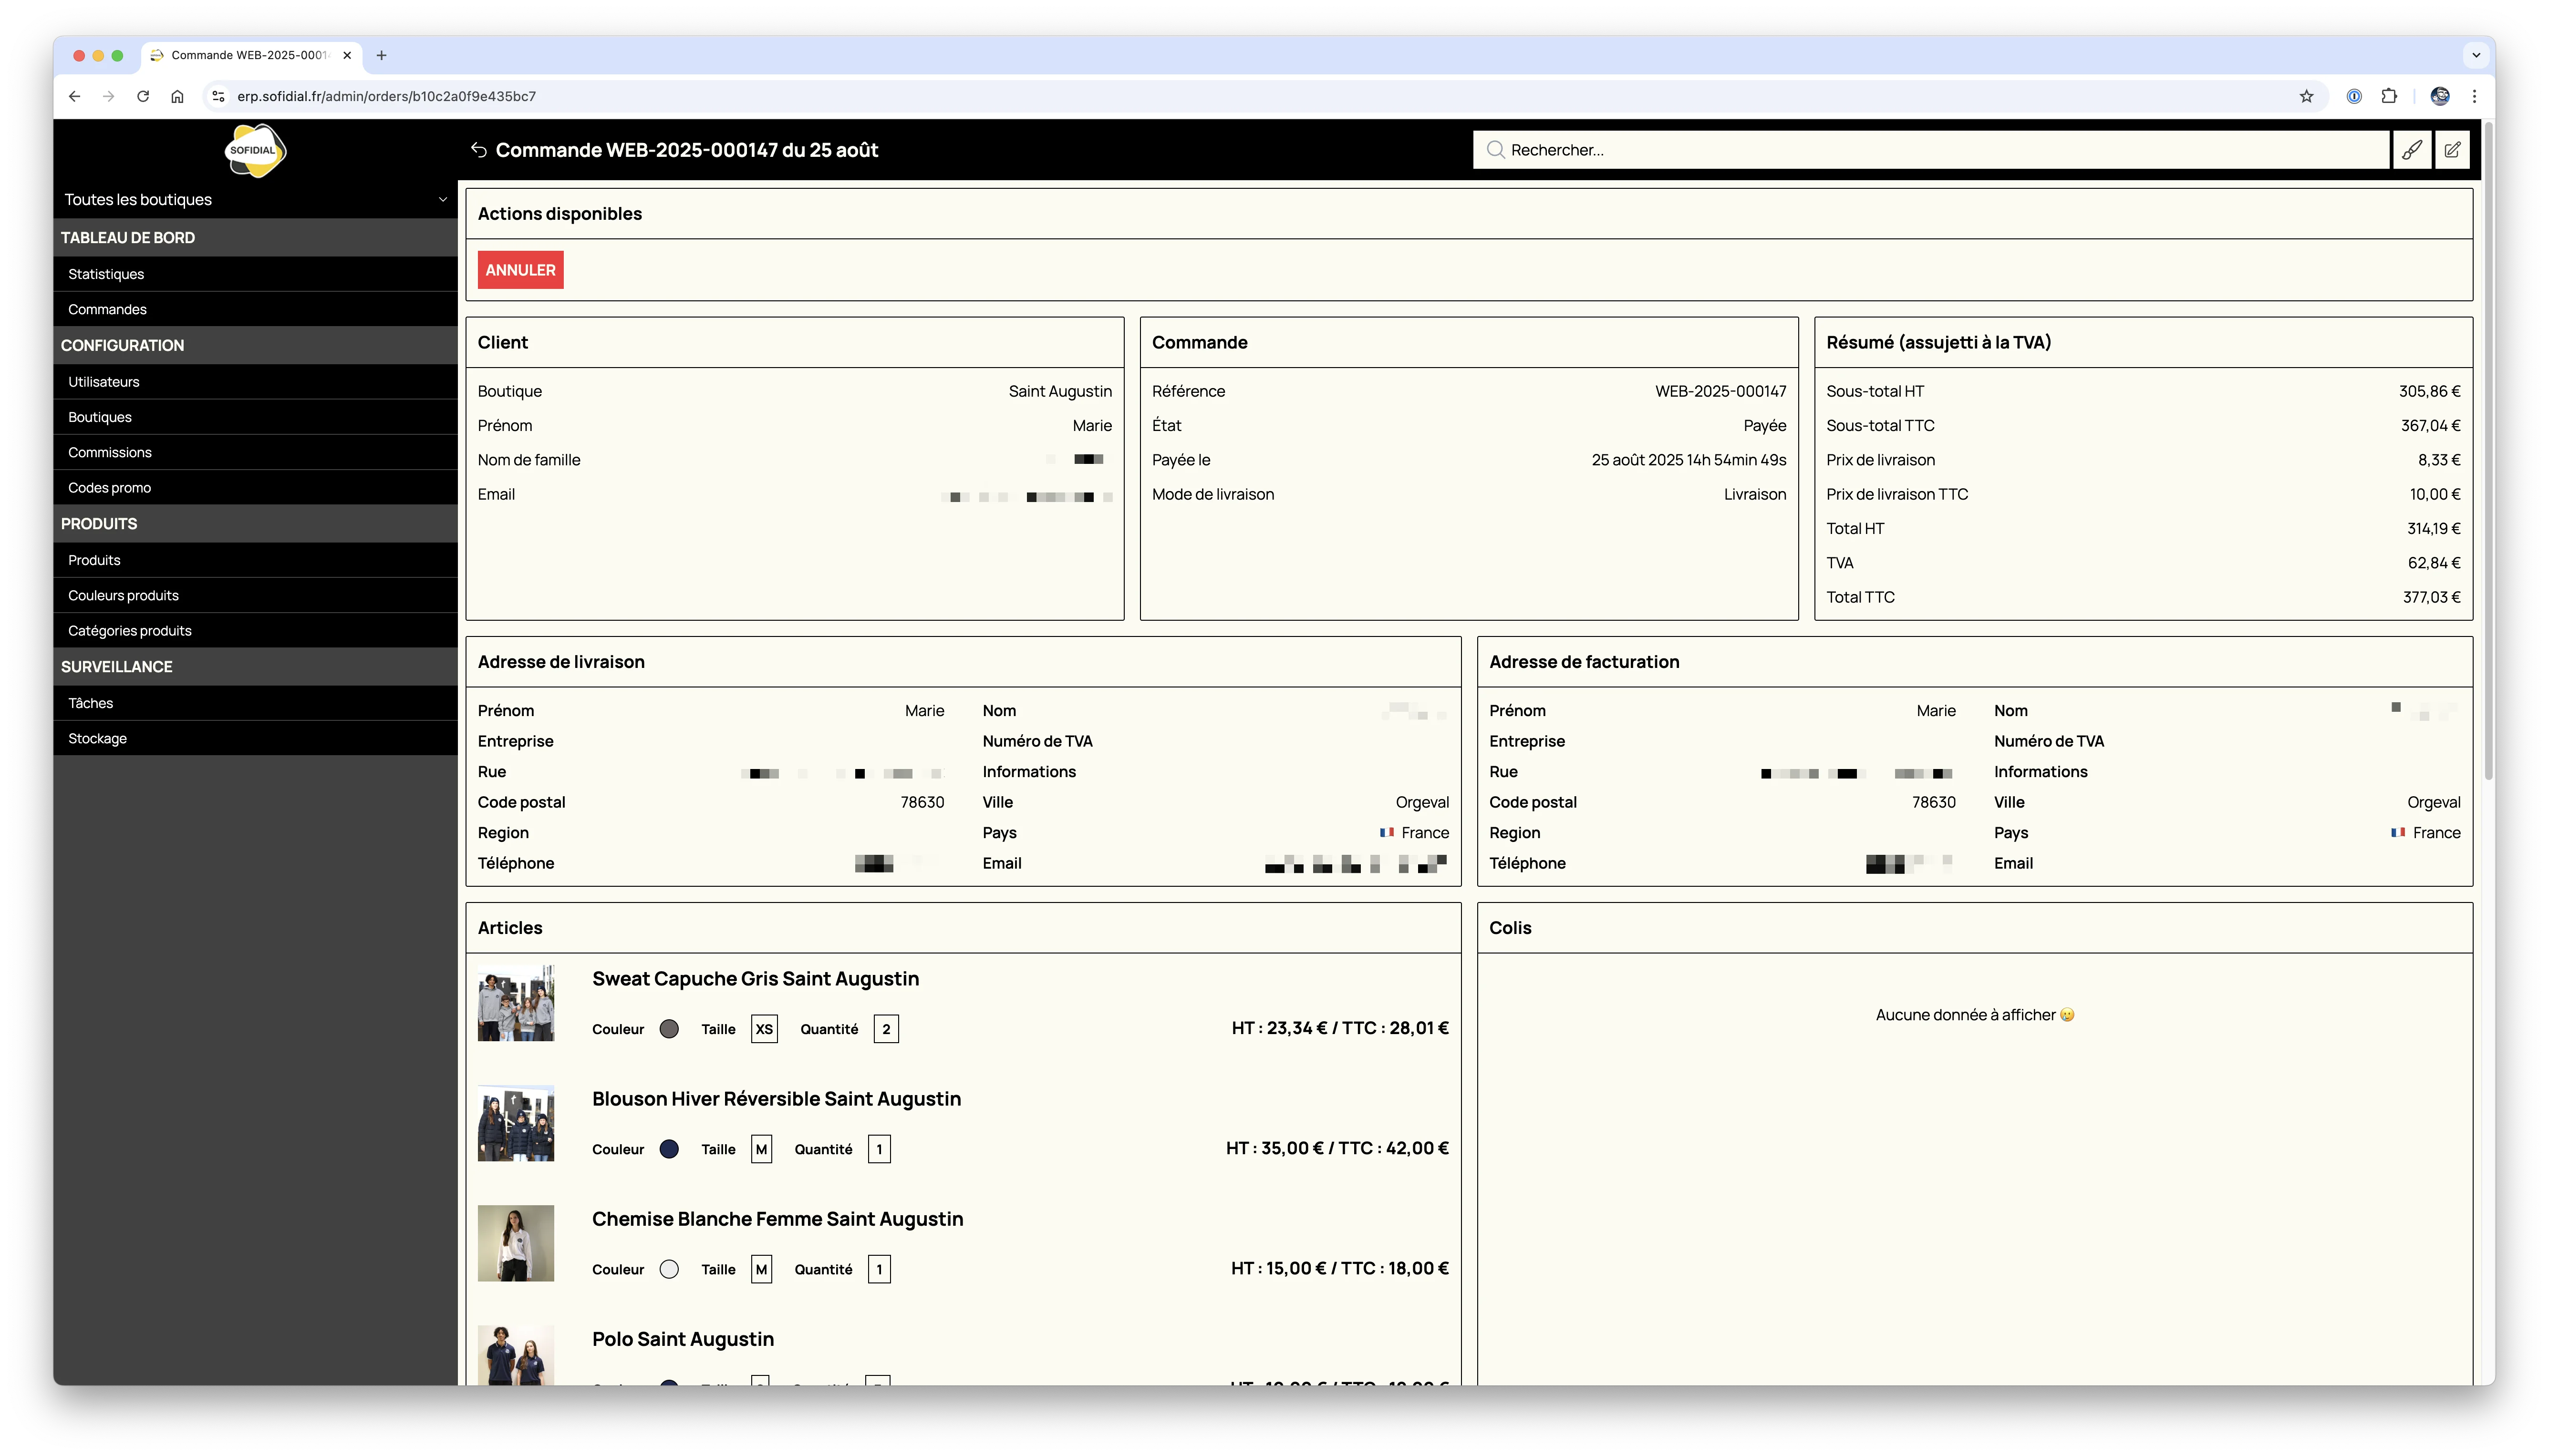Open the browser profile avatar

click(2440, 96)
